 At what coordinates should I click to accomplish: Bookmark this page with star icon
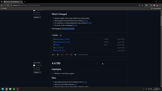point(142,5)
